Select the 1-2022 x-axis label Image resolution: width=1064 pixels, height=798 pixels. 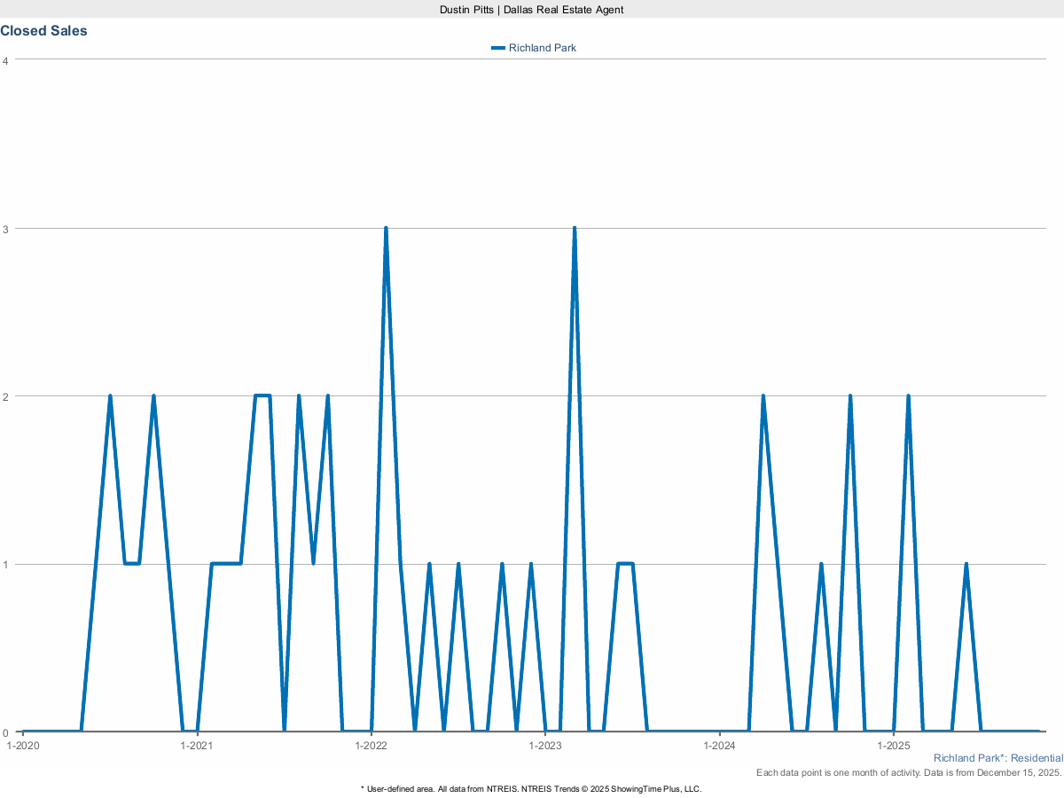tap(371, 746)
